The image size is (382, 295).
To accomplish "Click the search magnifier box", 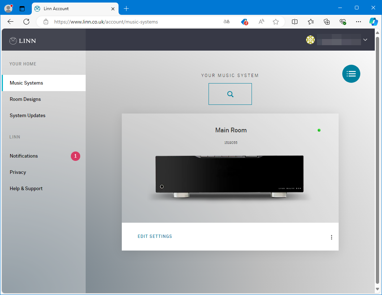I will click(x=230, y=94).
